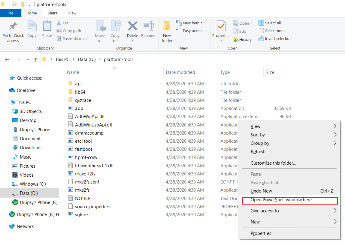Select Dippy's Phone under This PC
This screenshot has height=246, width=345.
coord(31,130)
